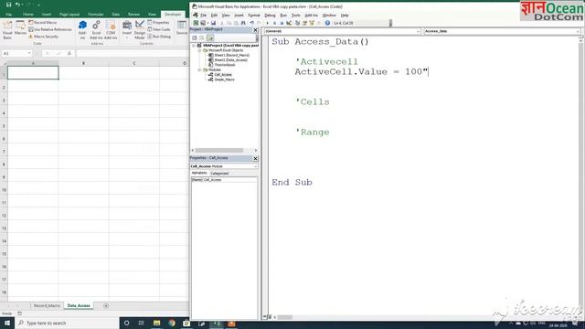Screen dimensions: 585x329
Task: Switch to Excel Page Layout tab
Action: click(69, 15)
